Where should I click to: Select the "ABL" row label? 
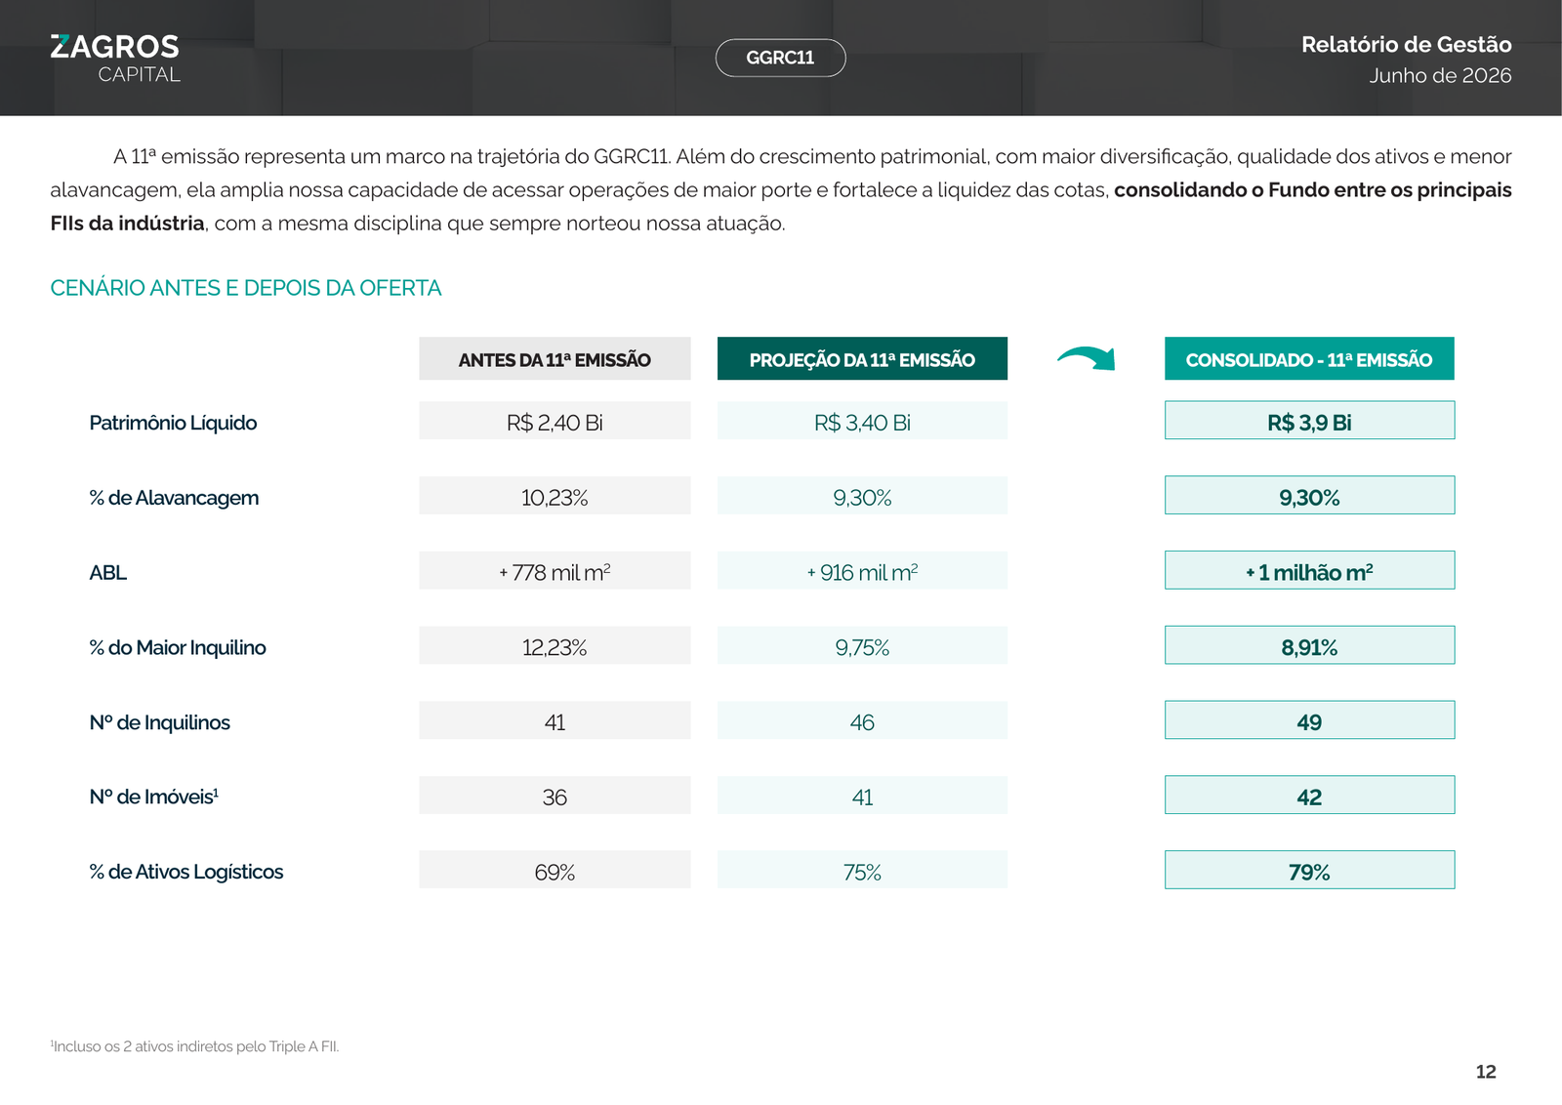107,573
